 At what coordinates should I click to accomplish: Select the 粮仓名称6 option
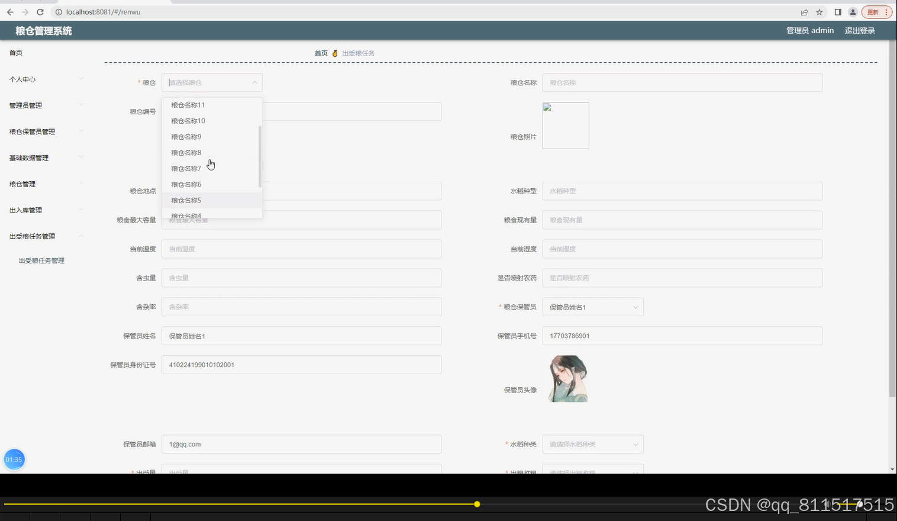click(212, 185)
